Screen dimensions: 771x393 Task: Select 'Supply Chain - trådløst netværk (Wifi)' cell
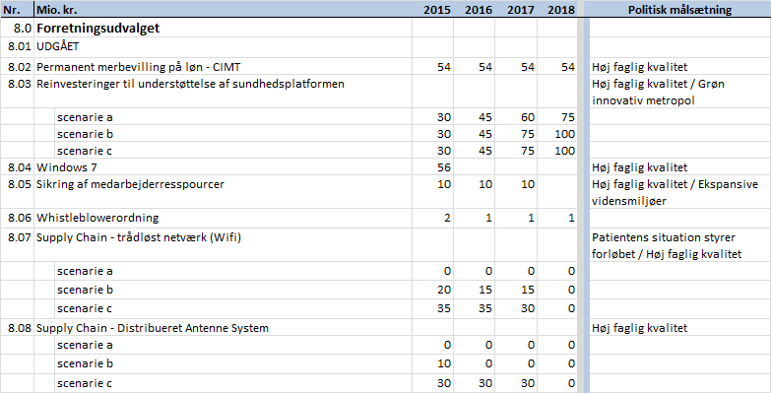(x=223, y=245)
